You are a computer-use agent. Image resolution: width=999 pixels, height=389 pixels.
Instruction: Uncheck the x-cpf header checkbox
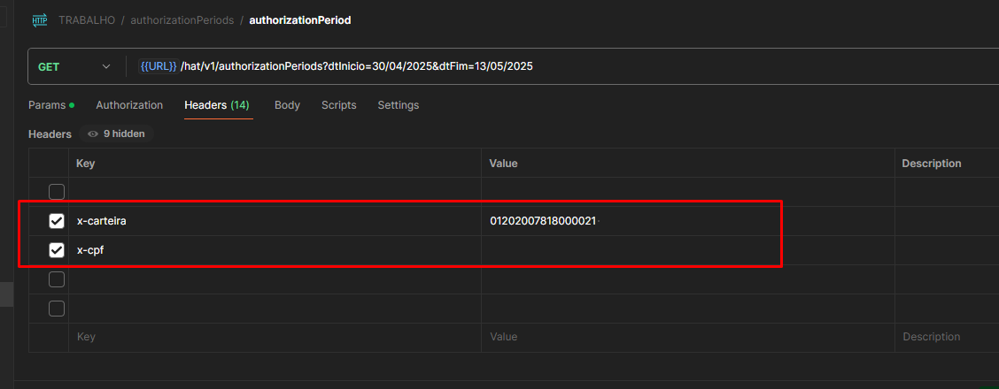coord(57,250)
